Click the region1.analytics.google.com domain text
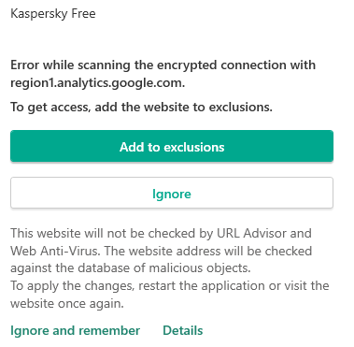Image resolution: width=354 pixels, height=347 pixels. pos(97,83)
